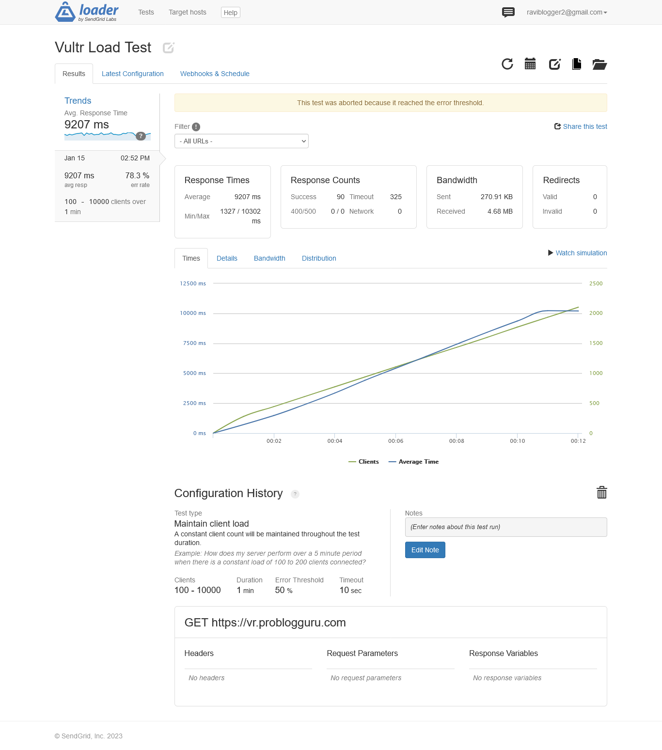The width and height of the screenshot is (662, 750).
Task: Open the All URLs filter dropdown
Action: pyautogui.click(x=241, y=141)
